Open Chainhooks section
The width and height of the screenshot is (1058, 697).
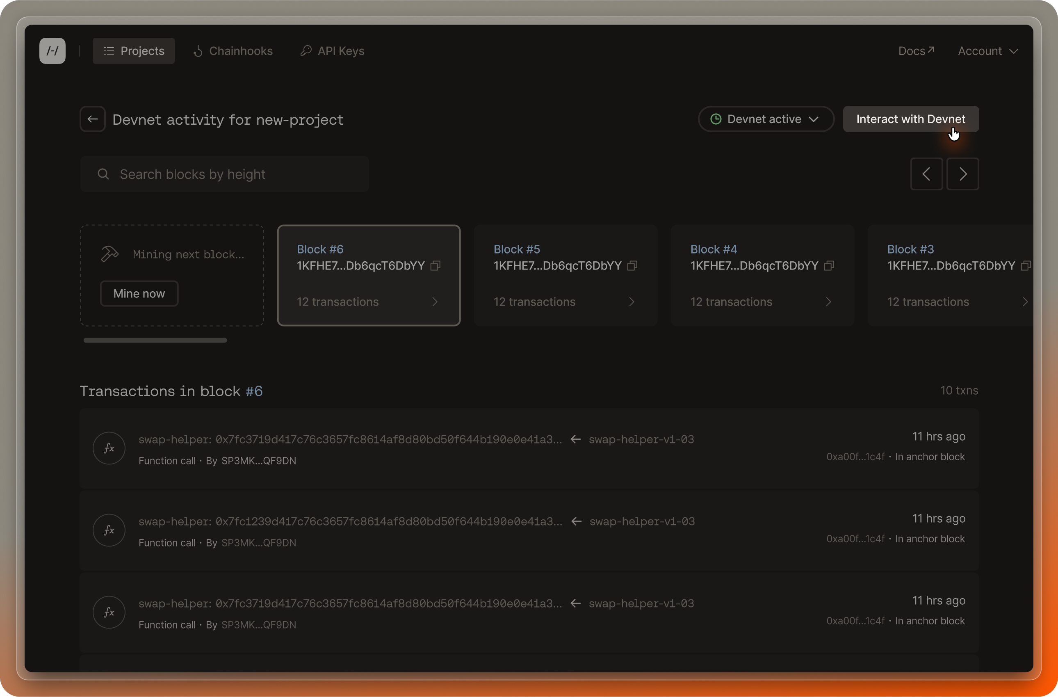point(233,50)
